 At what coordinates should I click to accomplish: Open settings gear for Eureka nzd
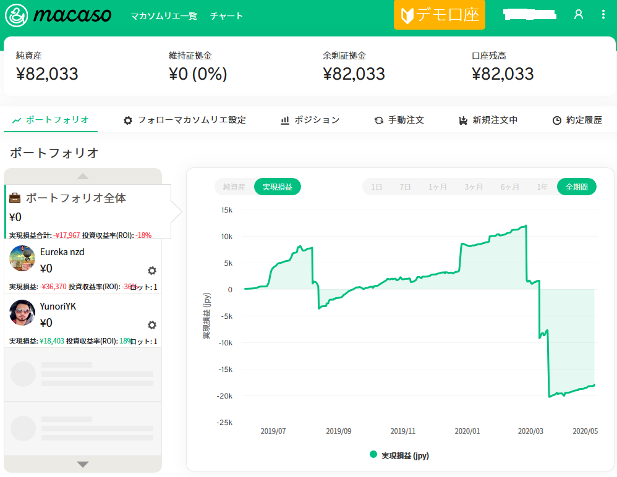click(152, 271)
